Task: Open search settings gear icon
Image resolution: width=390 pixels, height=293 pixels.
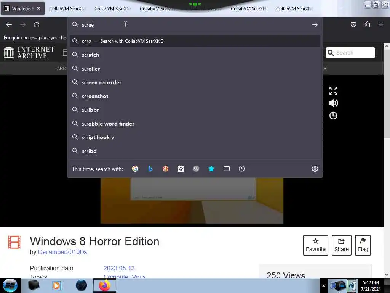Action: (x=315, y=169)
